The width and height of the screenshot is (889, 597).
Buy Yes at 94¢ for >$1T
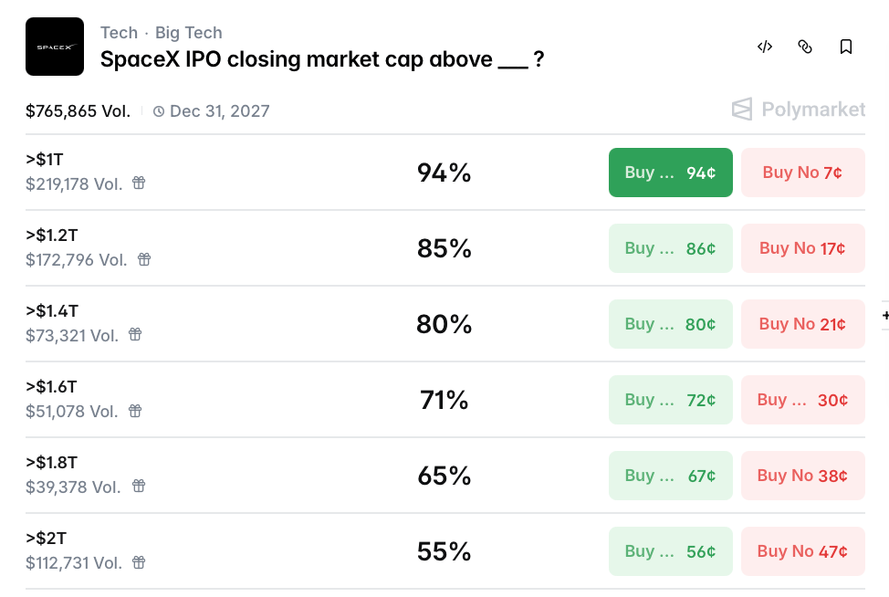coord(671,173)
